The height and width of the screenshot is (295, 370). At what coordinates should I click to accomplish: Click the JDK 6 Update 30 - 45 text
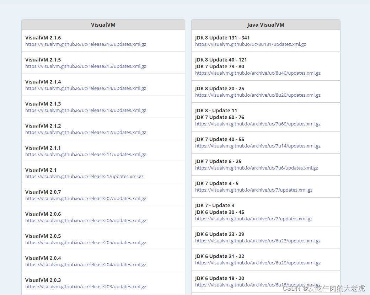click(219, 212)
